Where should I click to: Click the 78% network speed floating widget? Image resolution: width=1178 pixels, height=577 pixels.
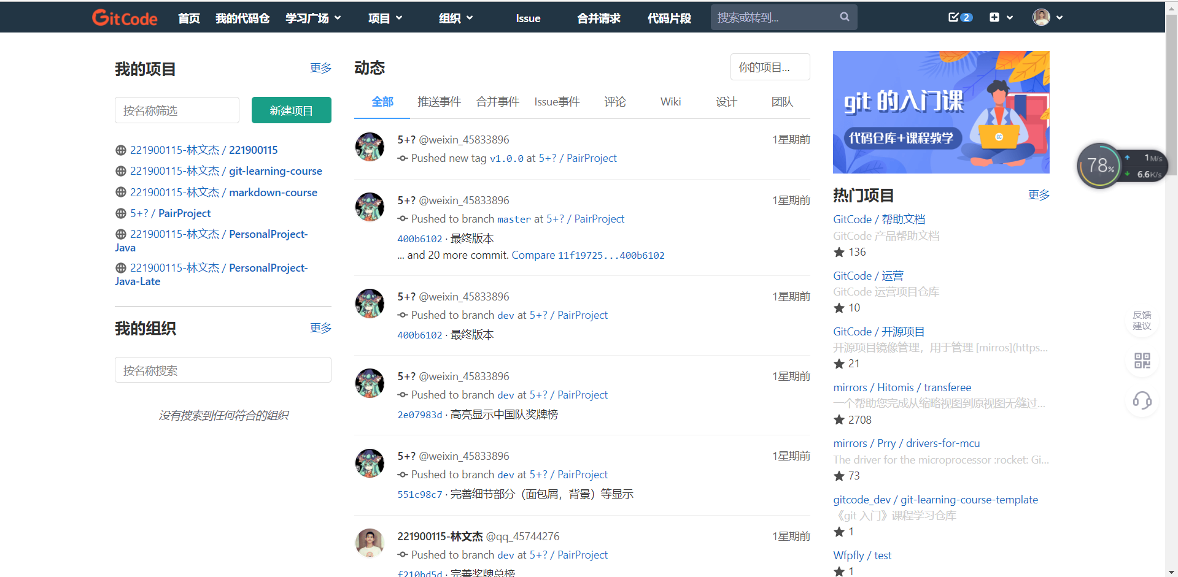click(x=1122, y=166)
